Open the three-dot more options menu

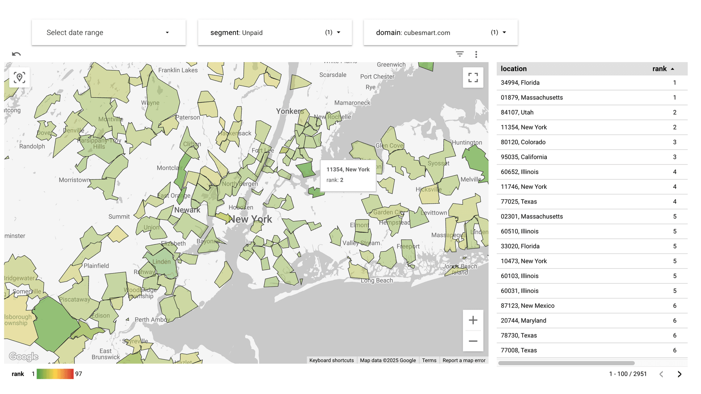coord(476,54)
